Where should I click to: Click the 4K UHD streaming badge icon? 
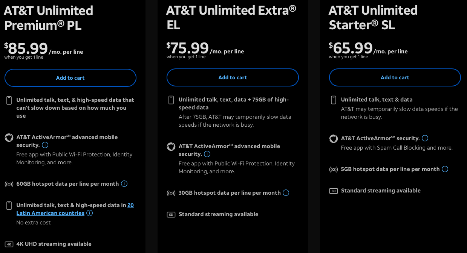click(x=9, y=244)
